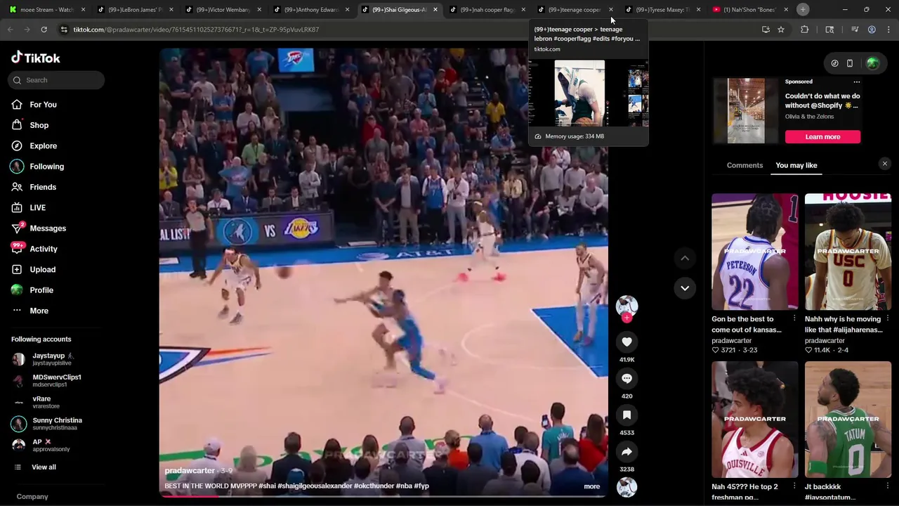Screen dimensions: 899x506
Task: Switch to the LeBron James browser tab
Action: coord(134,10)
